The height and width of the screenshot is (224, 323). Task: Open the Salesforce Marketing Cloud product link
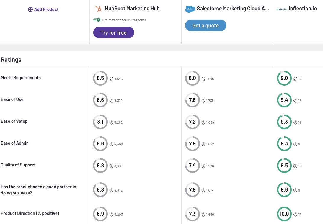[233, 9]
